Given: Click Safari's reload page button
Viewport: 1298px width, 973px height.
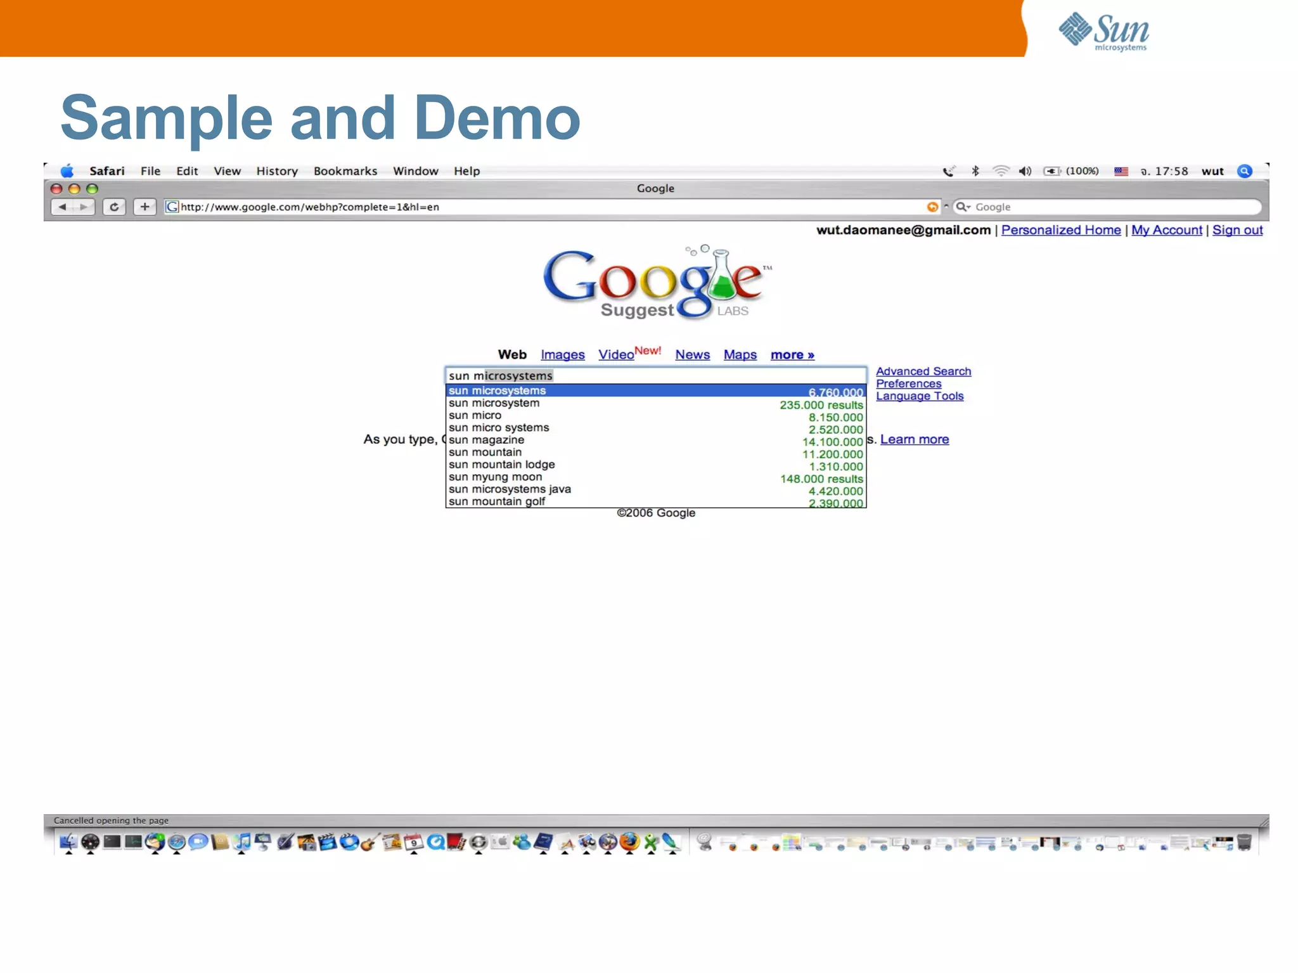Looking at the screenshot, I should 114,207.
